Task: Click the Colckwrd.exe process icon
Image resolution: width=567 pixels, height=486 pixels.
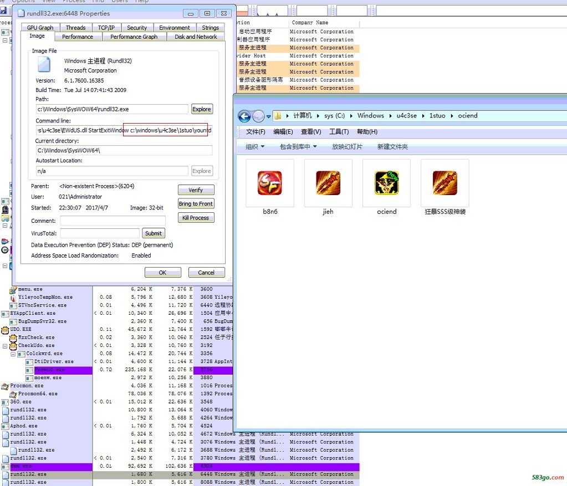Action: [21, 354]
